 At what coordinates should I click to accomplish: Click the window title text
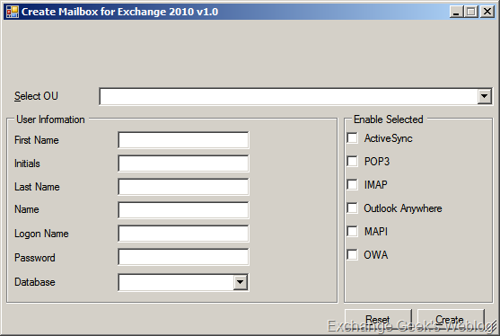click(x=119, y=12)
